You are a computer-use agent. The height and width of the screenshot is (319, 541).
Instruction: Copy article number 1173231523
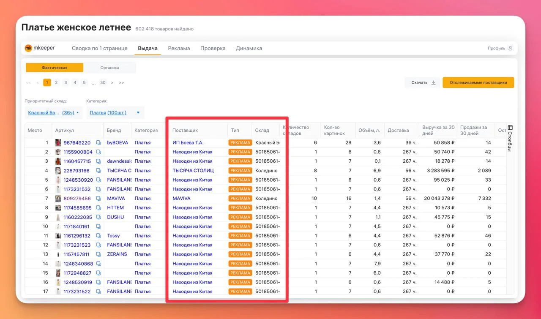(98, 245)
